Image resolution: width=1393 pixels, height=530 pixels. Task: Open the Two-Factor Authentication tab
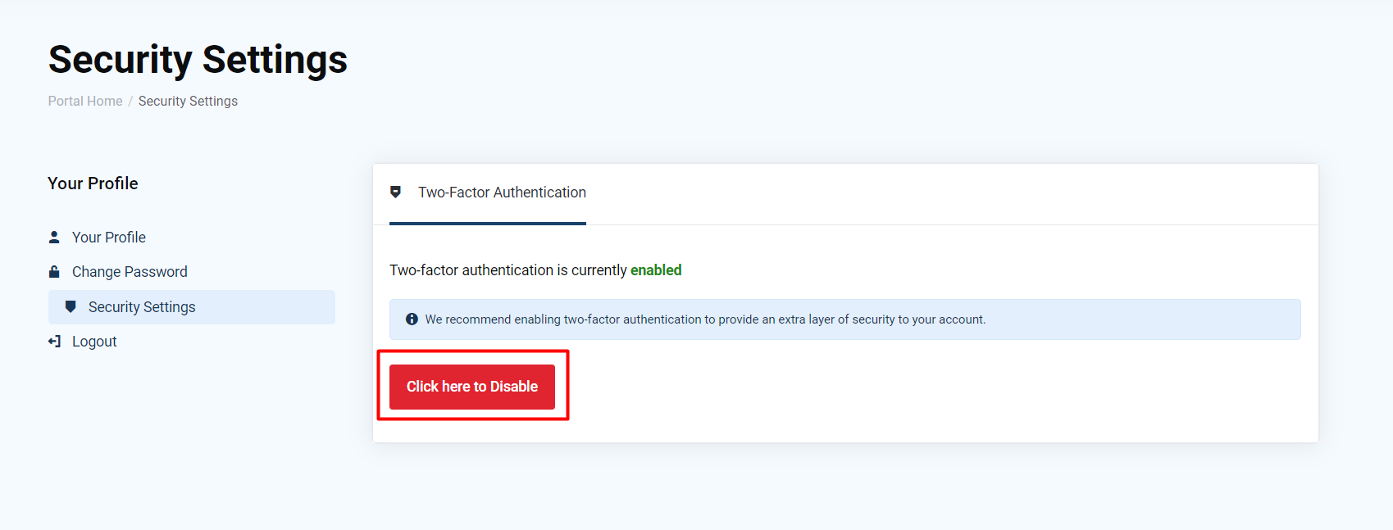[x=488, y=193]
